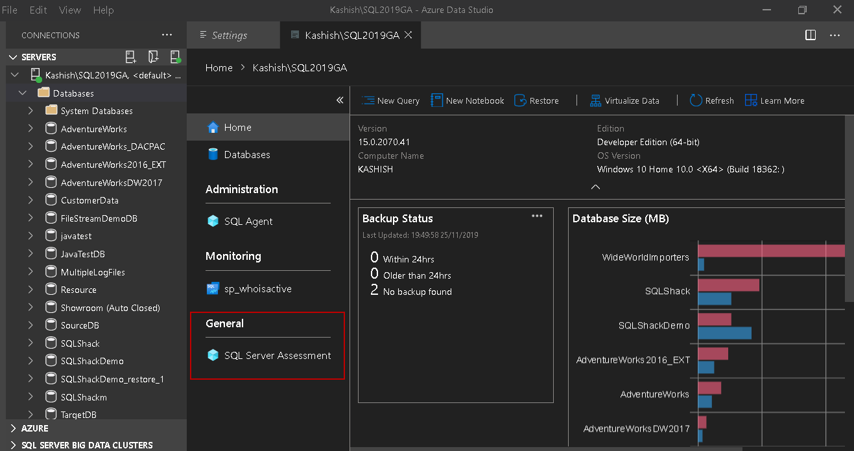Collapse the dashboard navigation pane
Viewport: 854px width, 451px height.
pos(339,100)
